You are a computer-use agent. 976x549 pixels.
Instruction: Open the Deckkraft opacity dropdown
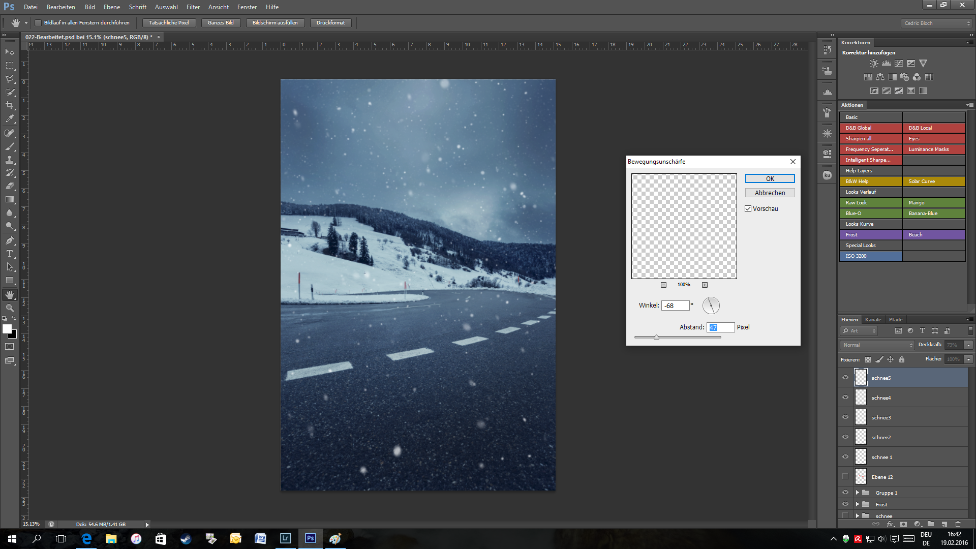[x=968, y=345]
